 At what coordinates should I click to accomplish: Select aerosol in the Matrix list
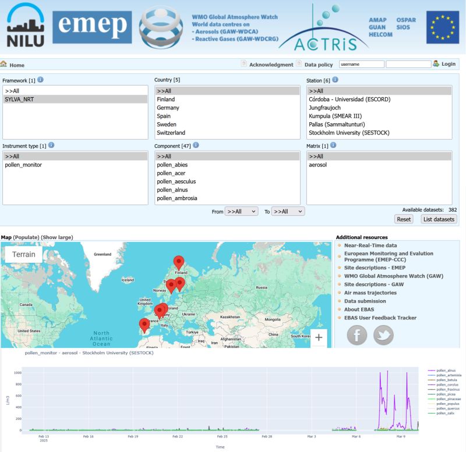[x=379, y=165]
